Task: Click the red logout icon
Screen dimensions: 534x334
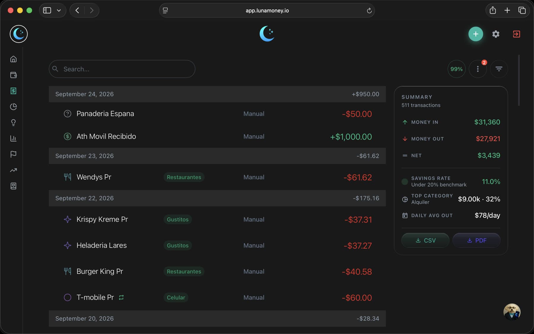Action: [516, 34]
